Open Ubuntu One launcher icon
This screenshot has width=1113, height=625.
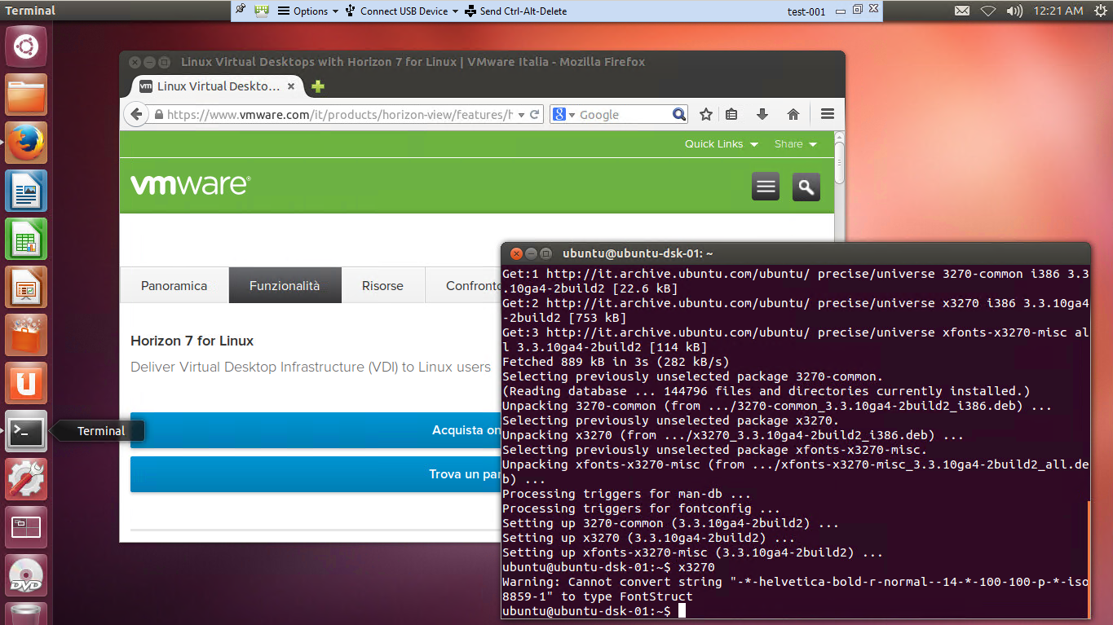coord(26,384)
